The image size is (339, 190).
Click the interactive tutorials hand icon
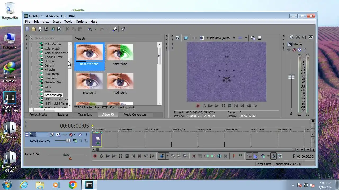coord(114,29)
